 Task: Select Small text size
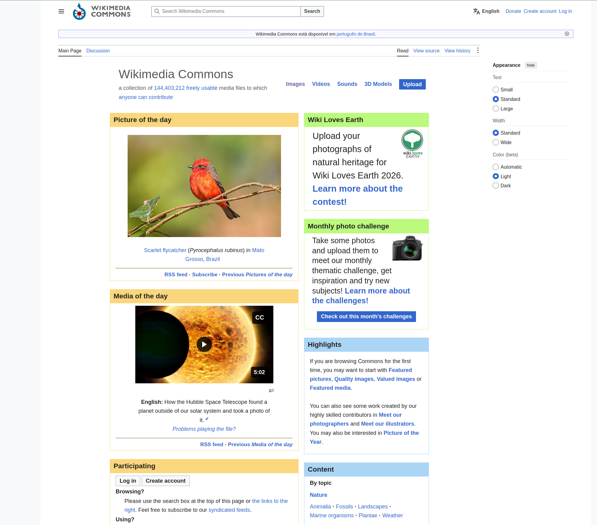[496, 90]
